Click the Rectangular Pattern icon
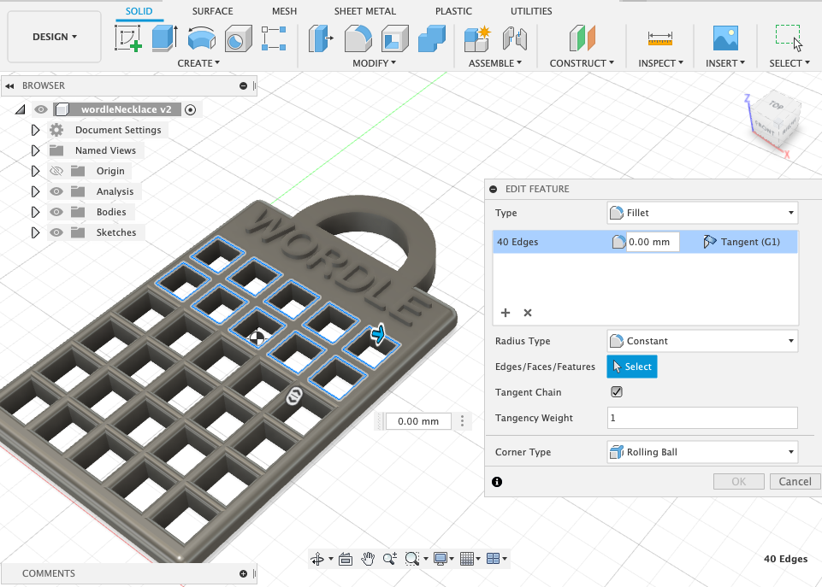Screen dimensions: 822x587 [x=274, y=38]
